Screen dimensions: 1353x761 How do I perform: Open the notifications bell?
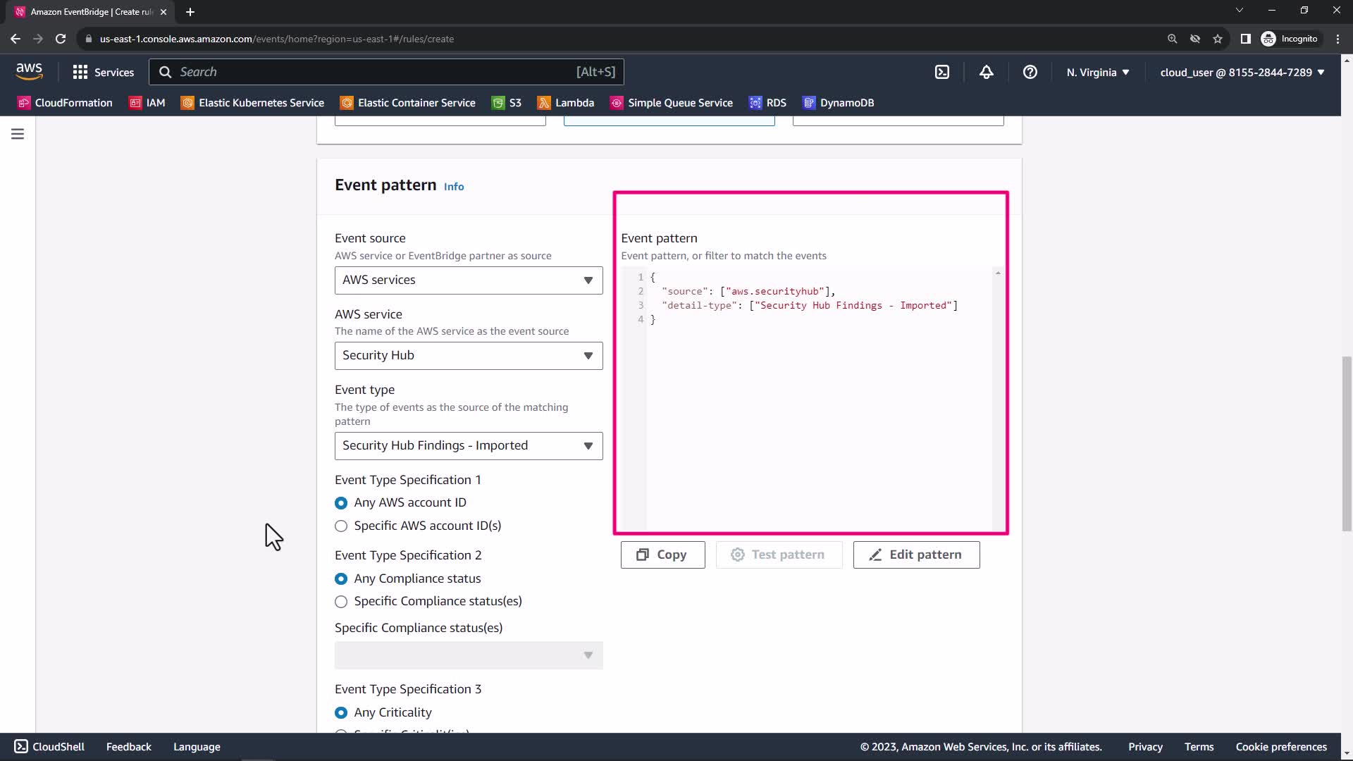pyautogui.click(x=986, y=72)
